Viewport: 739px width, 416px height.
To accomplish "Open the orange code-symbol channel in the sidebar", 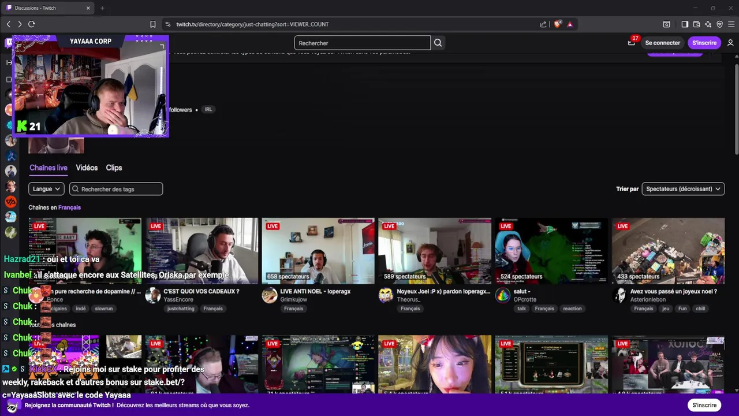I will [x=10, y=202].
